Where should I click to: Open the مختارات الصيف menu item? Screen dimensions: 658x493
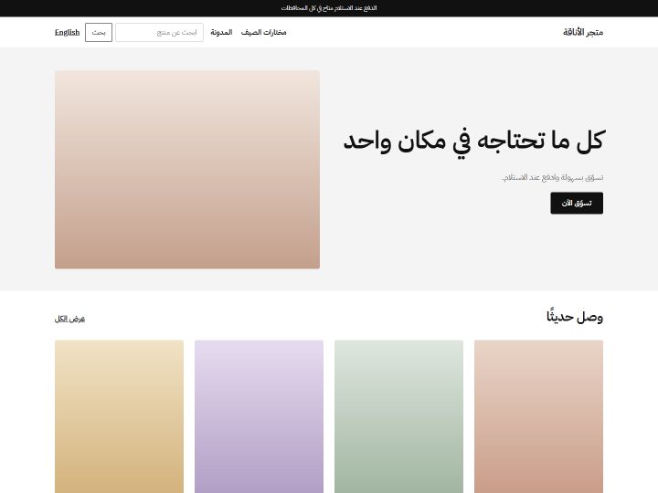point(263,32)
